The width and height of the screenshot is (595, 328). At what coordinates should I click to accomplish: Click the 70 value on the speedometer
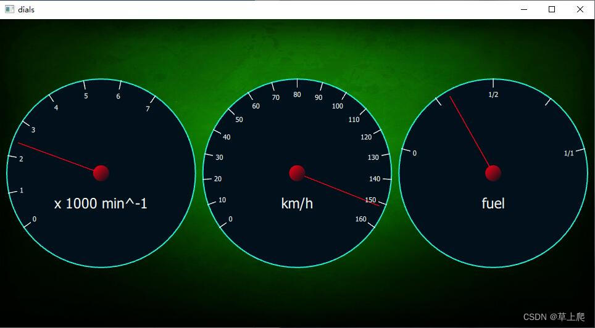[x=276, y=97]
